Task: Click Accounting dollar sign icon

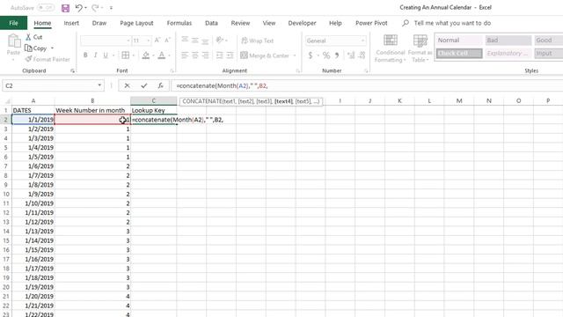Action: click(311, 55)
